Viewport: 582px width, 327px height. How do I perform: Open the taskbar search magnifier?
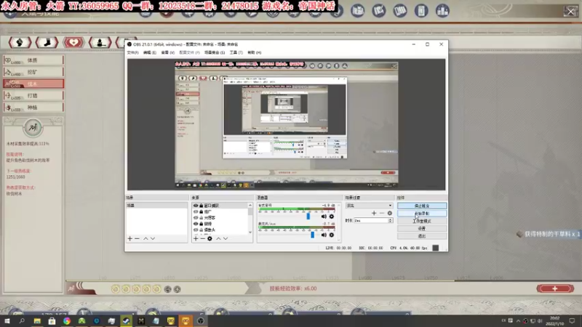coord(22,320)
